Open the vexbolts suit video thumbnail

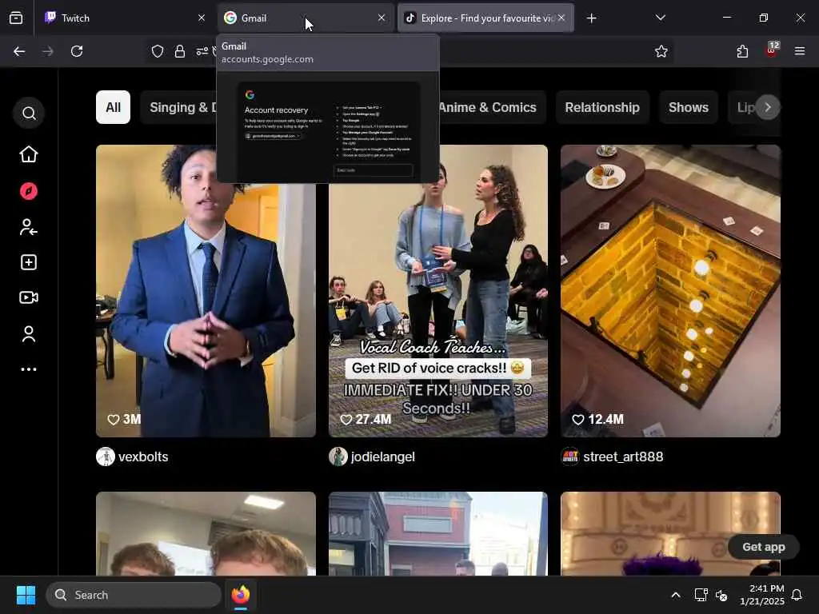pyautogui.click(x=206, y=291)
